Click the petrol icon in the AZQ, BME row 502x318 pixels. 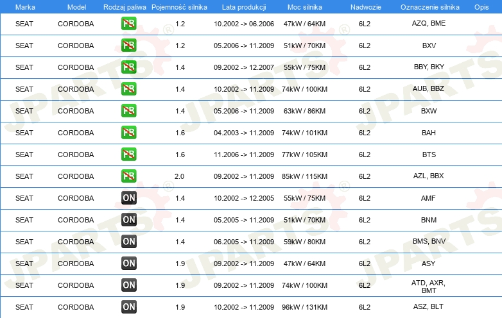(128, 24)
